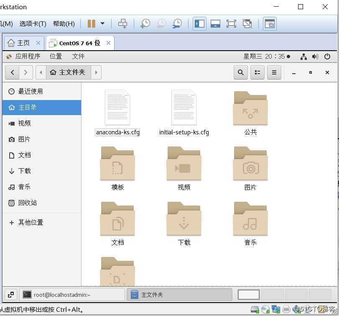The image size is (339, 316).
Task: Select the partially visible desktop folder icon
Action: pyautogui.click(x=117, y=271)
